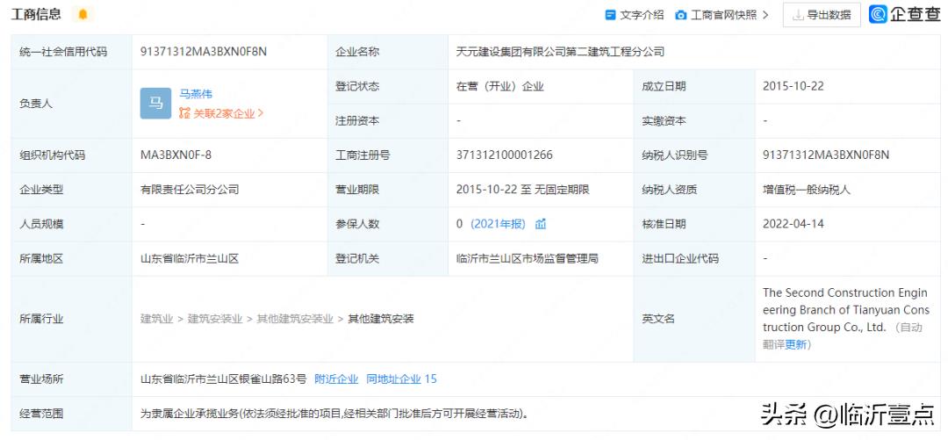This screenshot has height=440, width=948.
Task: Select company name 天元建设集团有限公司第二建筑工程分公司
Action: [560, 52]
